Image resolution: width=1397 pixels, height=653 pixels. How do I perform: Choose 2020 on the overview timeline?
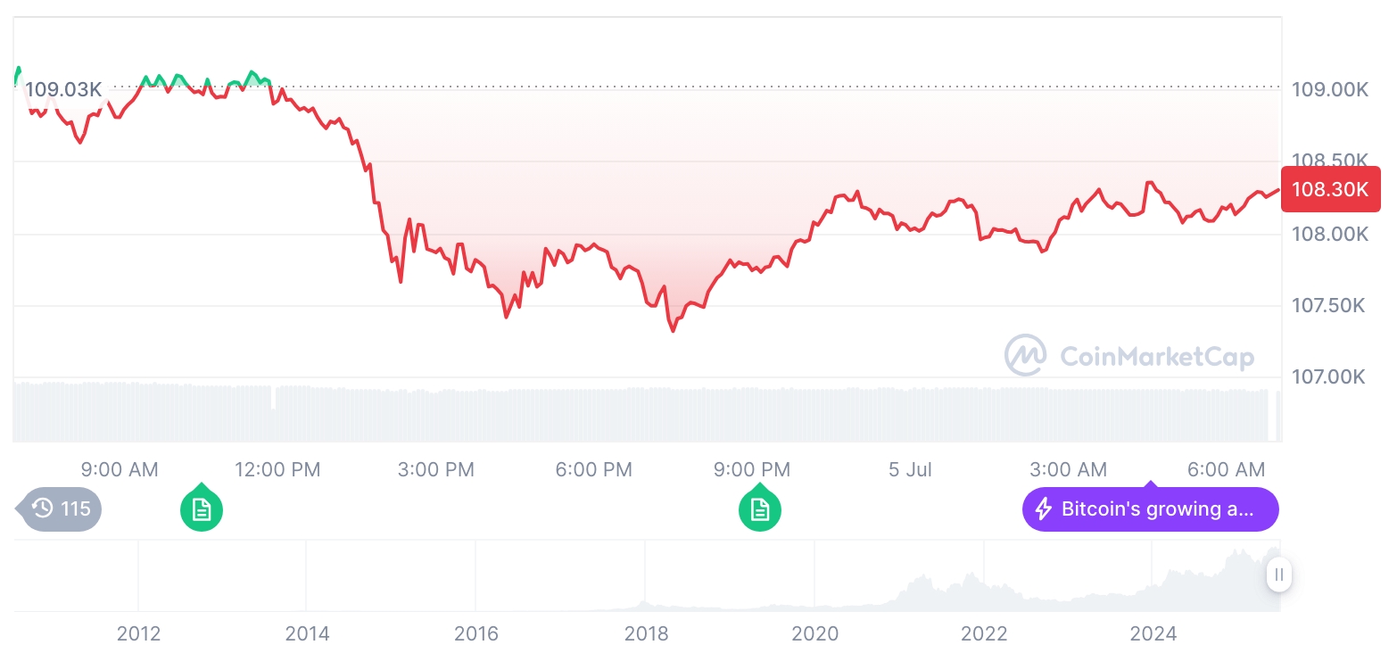tap(815, 633)
